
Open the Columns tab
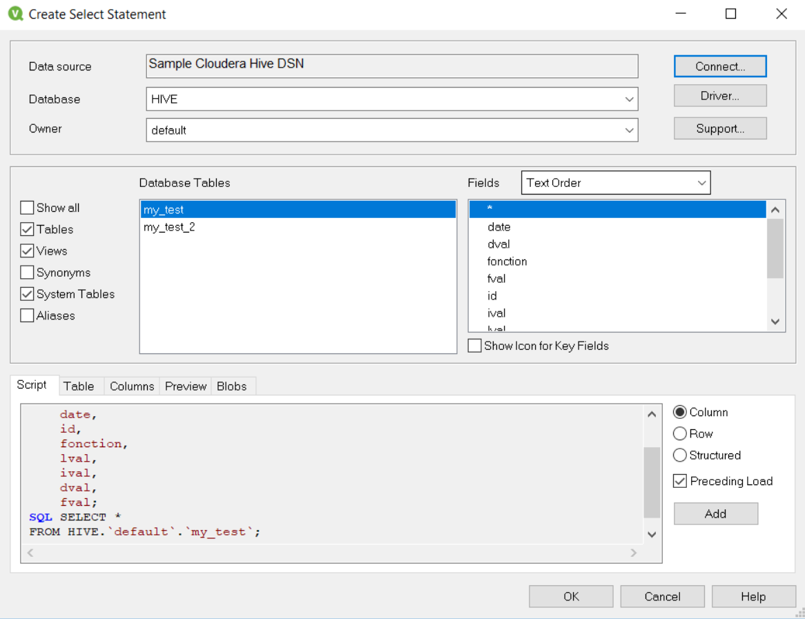132,386
